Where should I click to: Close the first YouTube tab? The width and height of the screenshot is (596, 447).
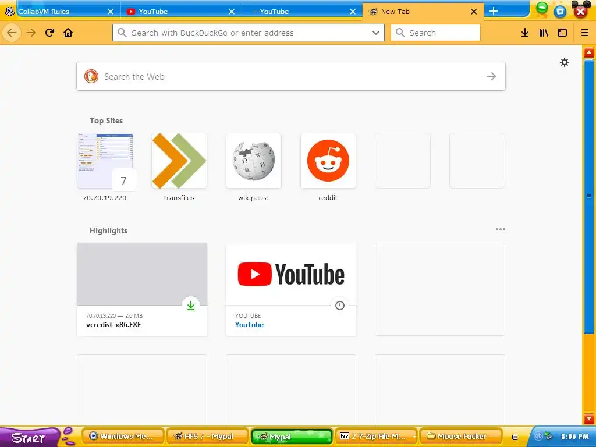click(231, 12)
